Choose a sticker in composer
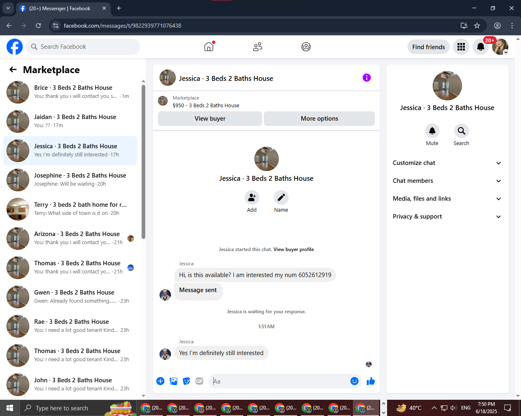 (x=186, y=381)
